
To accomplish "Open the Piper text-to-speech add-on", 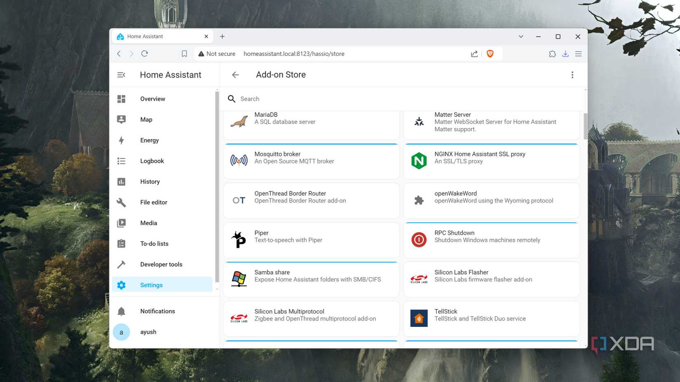I will [x=311, y=240].
